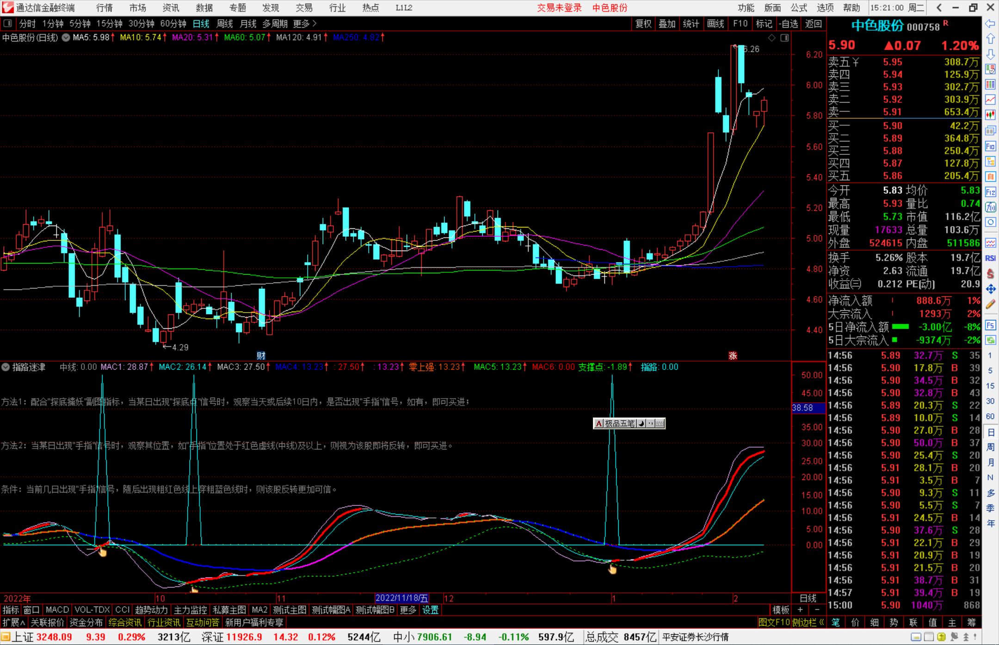Open the F10 company info sidebar icon
Screen dimensions: 999x645
click(990, 147)
